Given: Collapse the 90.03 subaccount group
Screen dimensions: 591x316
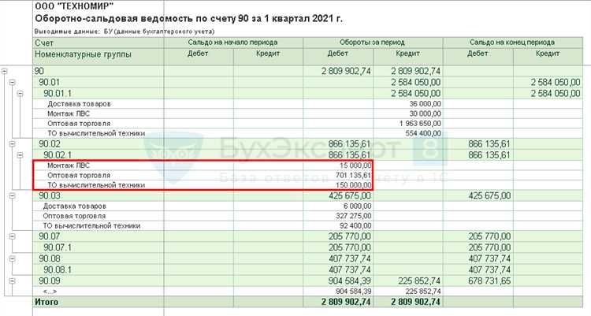Looking at the screenshot, I should pos(12,195).
